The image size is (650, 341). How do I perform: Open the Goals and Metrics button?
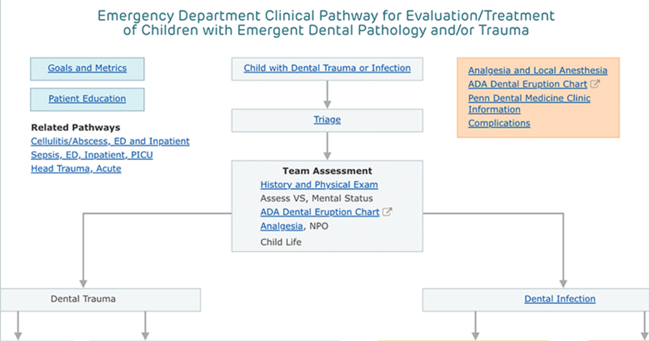87,69
